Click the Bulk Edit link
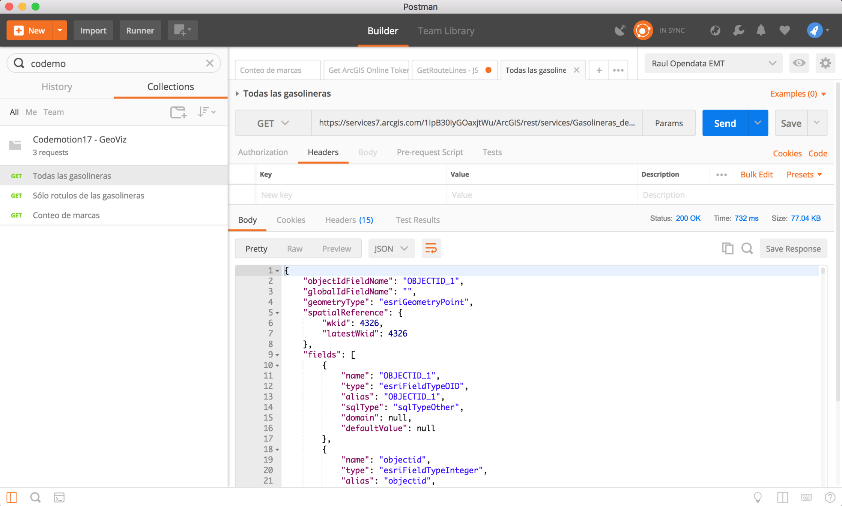This screenshot has width=842, height=506. 756,174
